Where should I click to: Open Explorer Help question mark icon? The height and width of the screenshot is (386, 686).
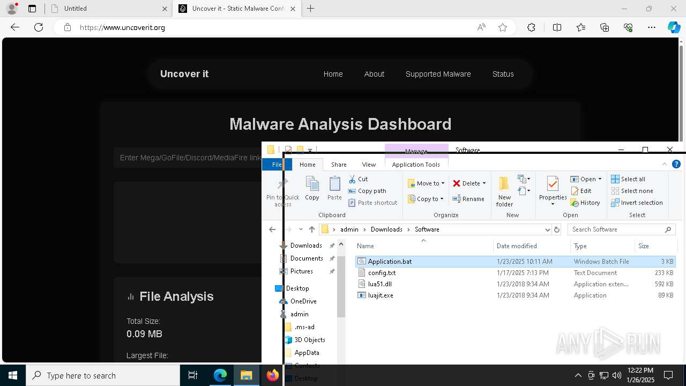[676, 165]
